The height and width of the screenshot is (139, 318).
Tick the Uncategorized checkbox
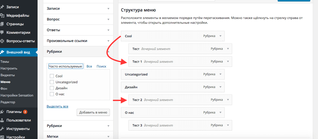(52, 82)
